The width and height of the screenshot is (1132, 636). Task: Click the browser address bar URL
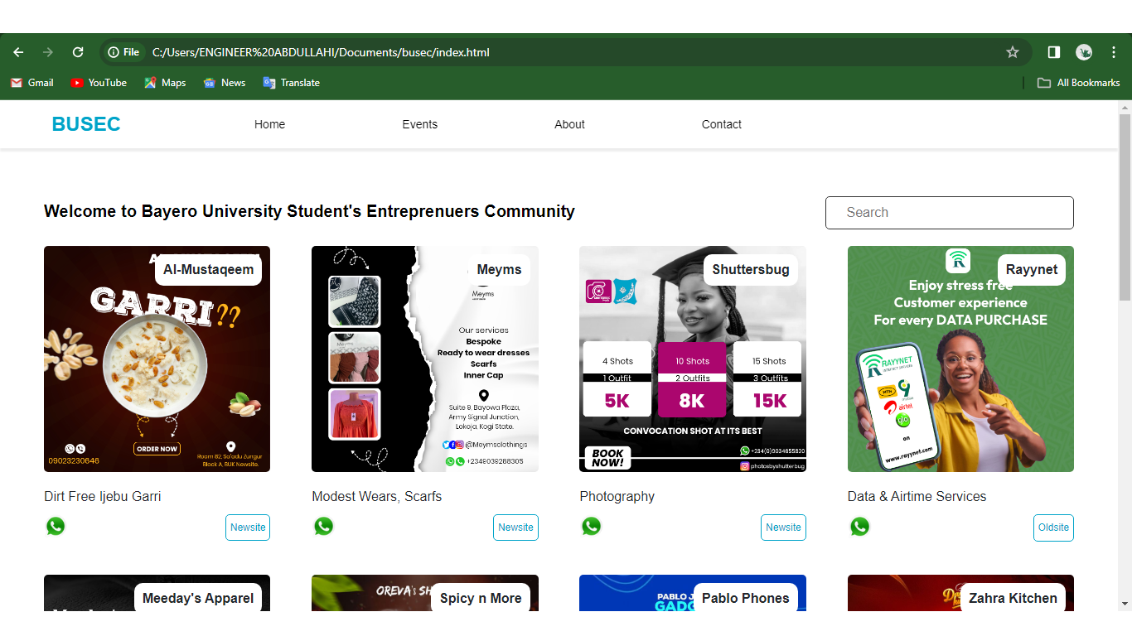pos(321,52)
